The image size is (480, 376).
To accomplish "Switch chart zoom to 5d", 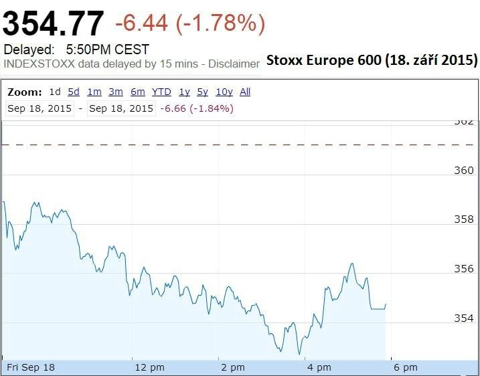I will click(x=74, y=92).
